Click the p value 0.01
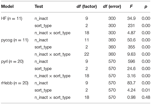The image size is (151, 104). click(x=146, y=90)
